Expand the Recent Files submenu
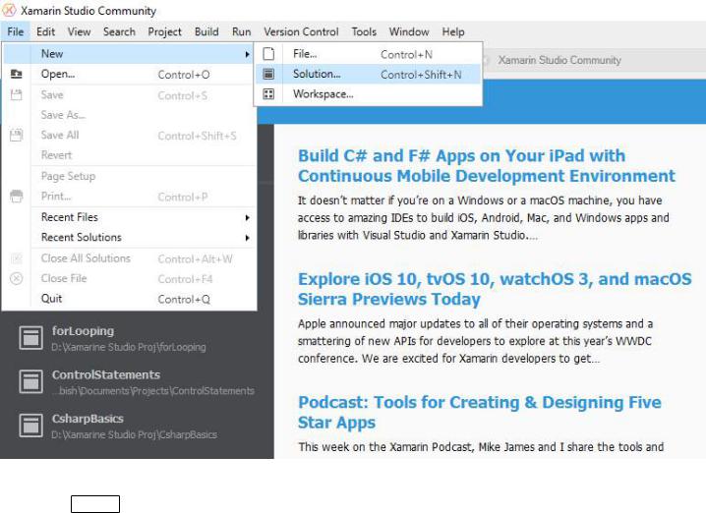Image resolution: width=706 pixels, height=513 pixels. (247, 218)
